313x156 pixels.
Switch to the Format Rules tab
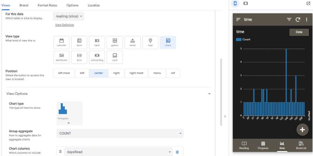click(x=47, y=5)
